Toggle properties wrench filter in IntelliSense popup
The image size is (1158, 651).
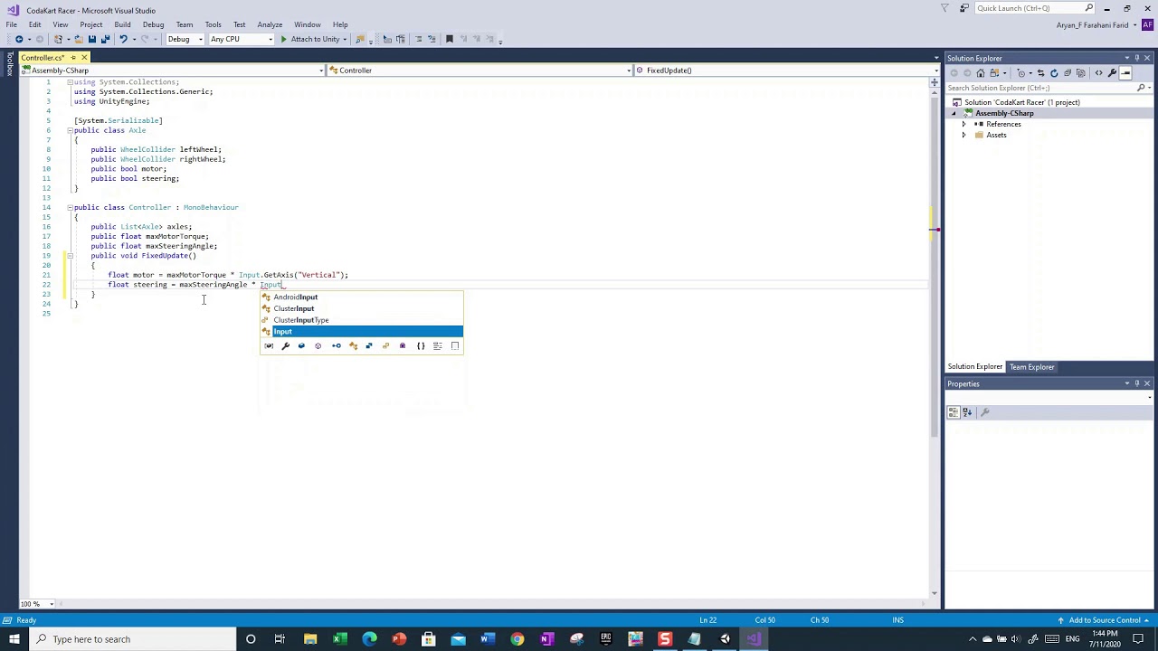click(286, 345)
